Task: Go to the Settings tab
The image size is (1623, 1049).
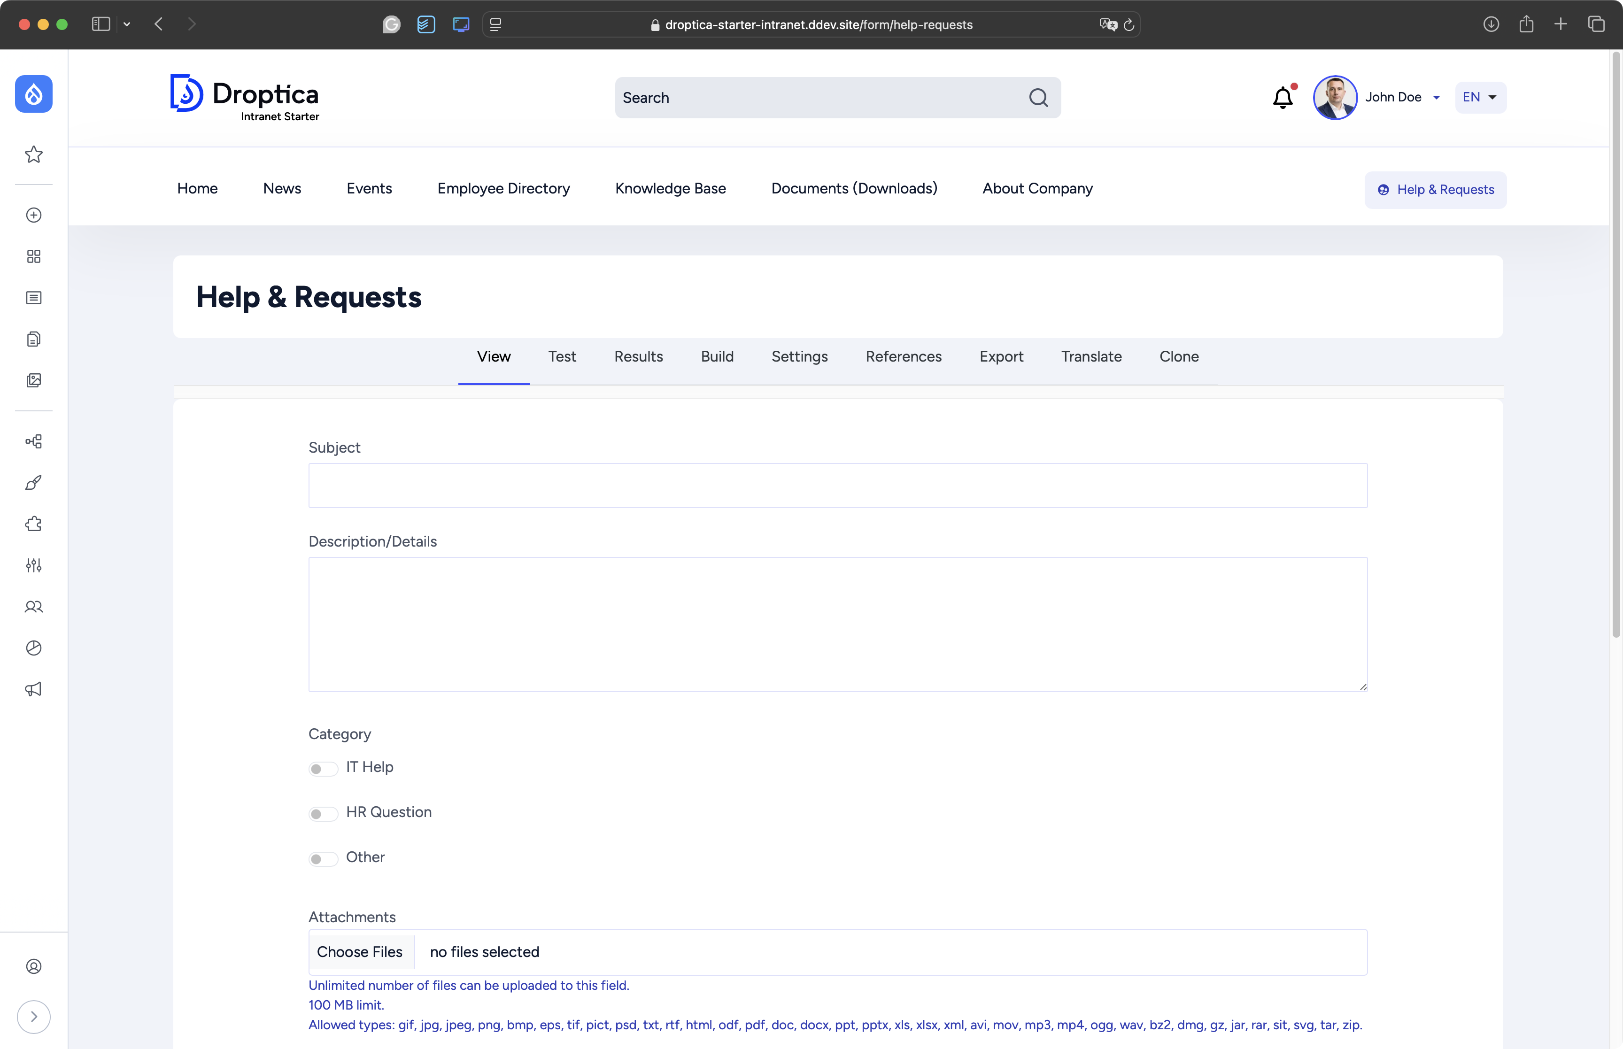Action: [x=800, y=357]
